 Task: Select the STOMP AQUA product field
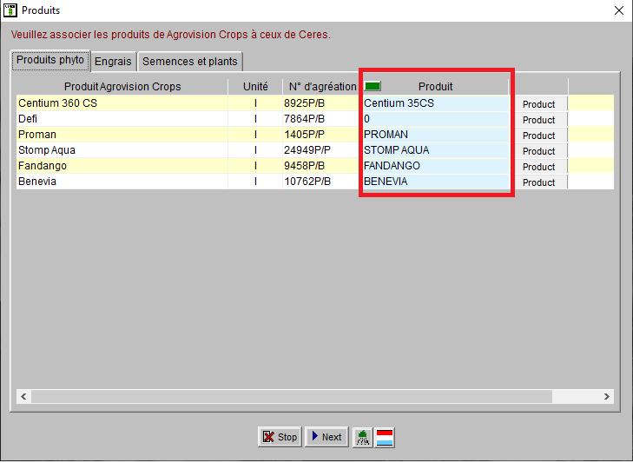pos(435,150)
